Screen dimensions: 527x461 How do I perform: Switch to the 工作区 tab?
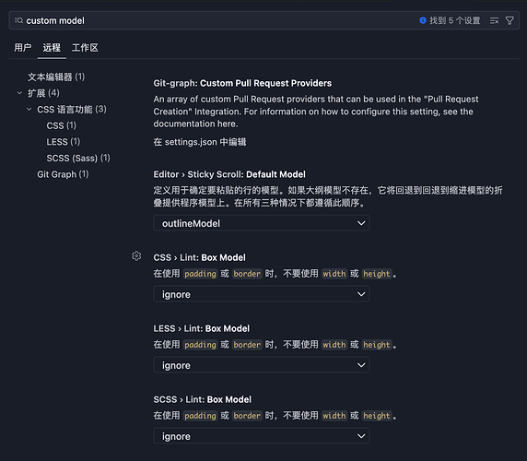[x=85, y=48]
